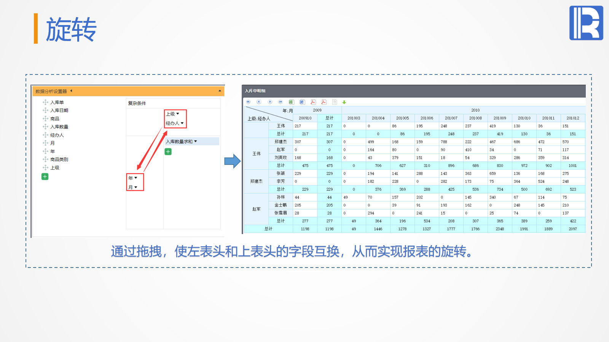Click the 200910 month column header
Viewport: 609px width, 342px height.
[305, 118]
